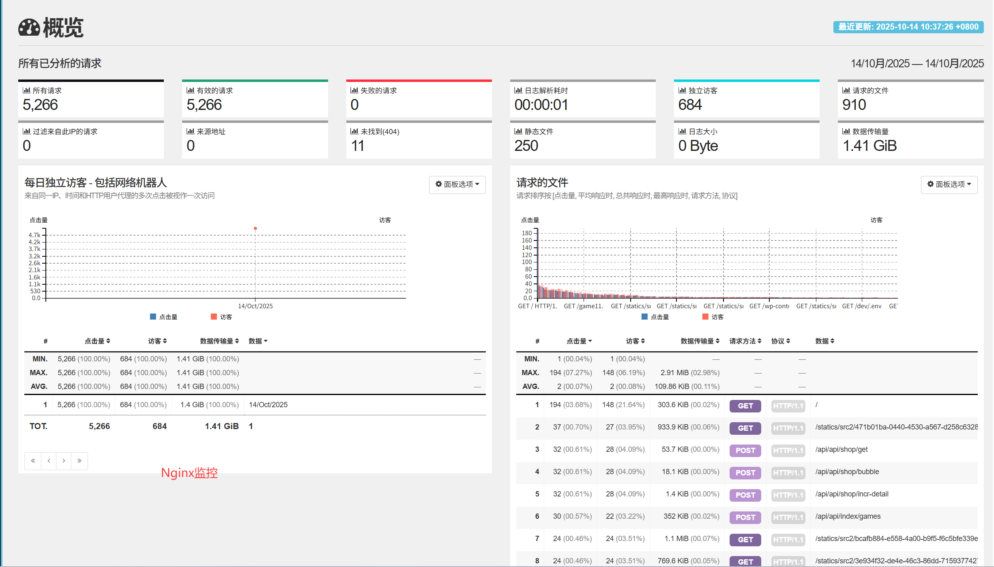The height and width of the screenshot is (567, 994).
Task: Go to first page with double-left arrow
Action: tap(33, 461)
